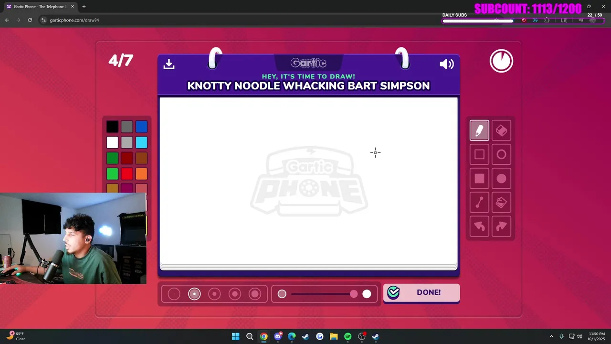Open Windows Search from the taskbar

click(250, 336)
